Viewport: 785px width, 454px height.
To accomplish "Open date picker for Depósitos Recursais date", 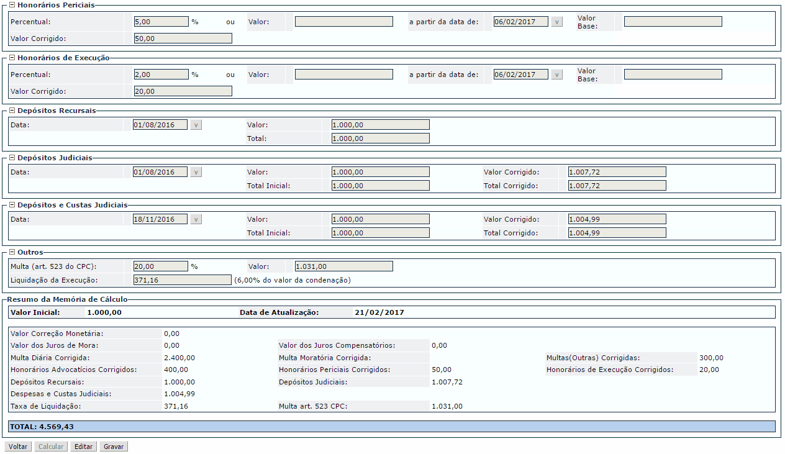I will (x=196, y=125).
